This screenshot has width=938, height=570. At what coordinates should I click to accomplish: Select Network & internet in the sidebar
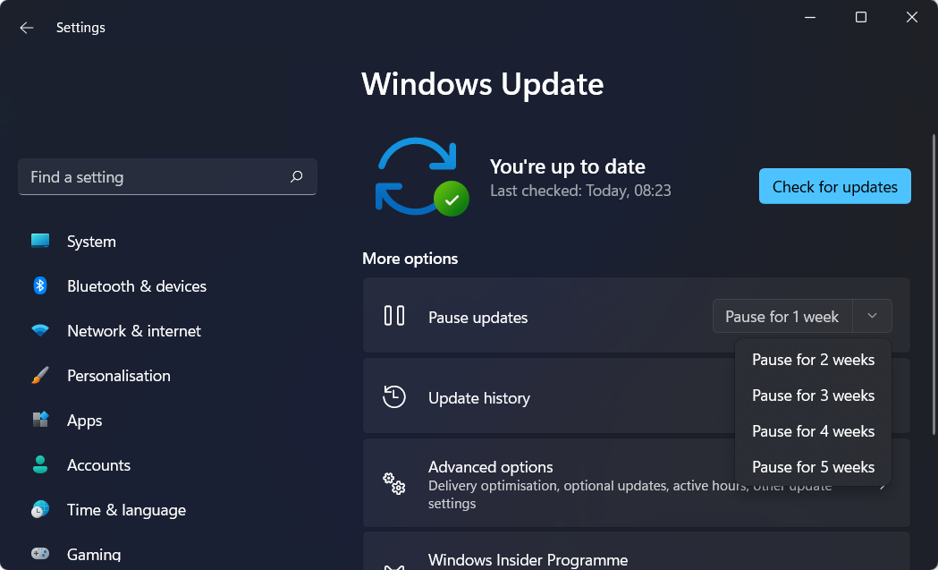coord(135,330)
